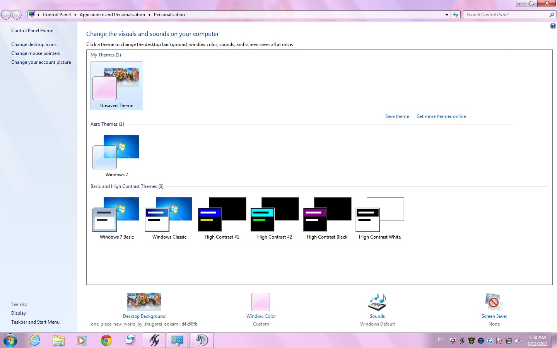Viewport: 557px width, 348px height.
Task: Apply the High Contrast #2 theme
Action: tap(275, 218)
